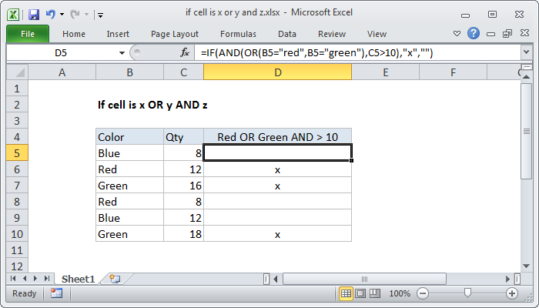Switch to Normal view mode
This screenshot has height=308, width=539.
(346, 293)
